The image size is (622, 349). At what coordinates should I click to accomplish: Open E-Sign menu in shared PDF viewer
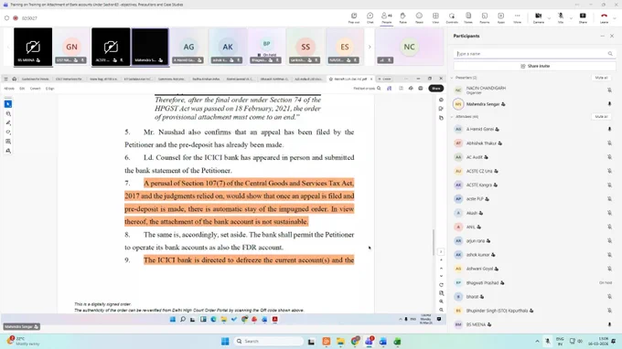point(49,89)
